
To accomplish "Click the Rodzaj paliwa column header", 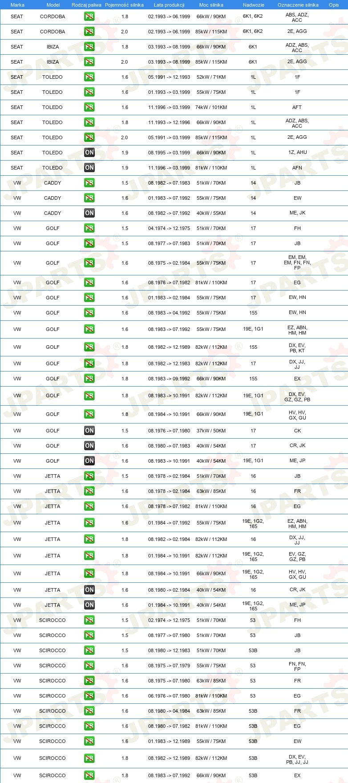I will (86, 5).
